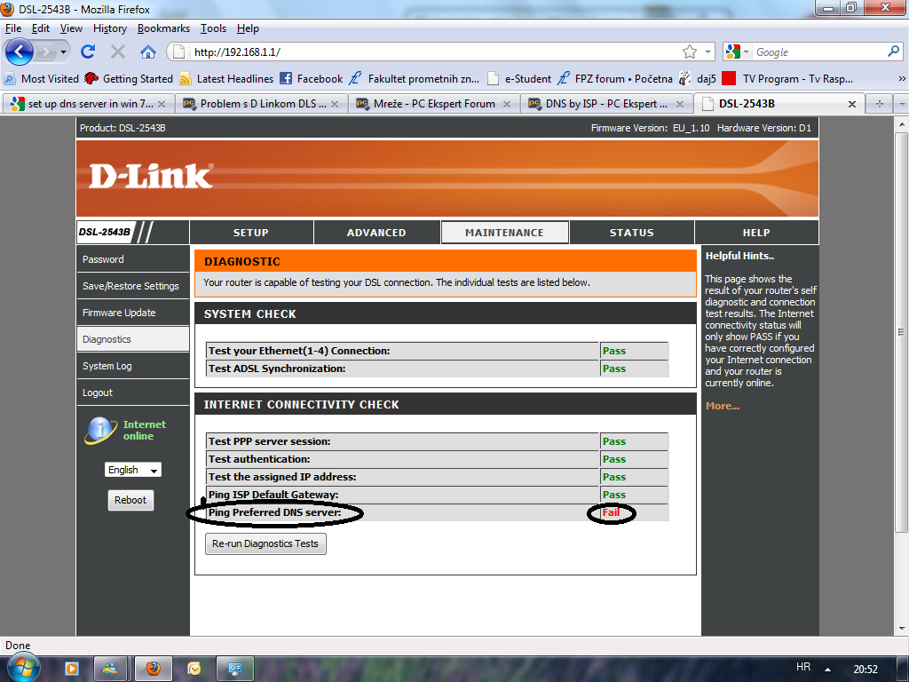This screenshot has width=909, height=682.
Task: Open the Getting Started bookmark
Action: (x=129, y=78)
